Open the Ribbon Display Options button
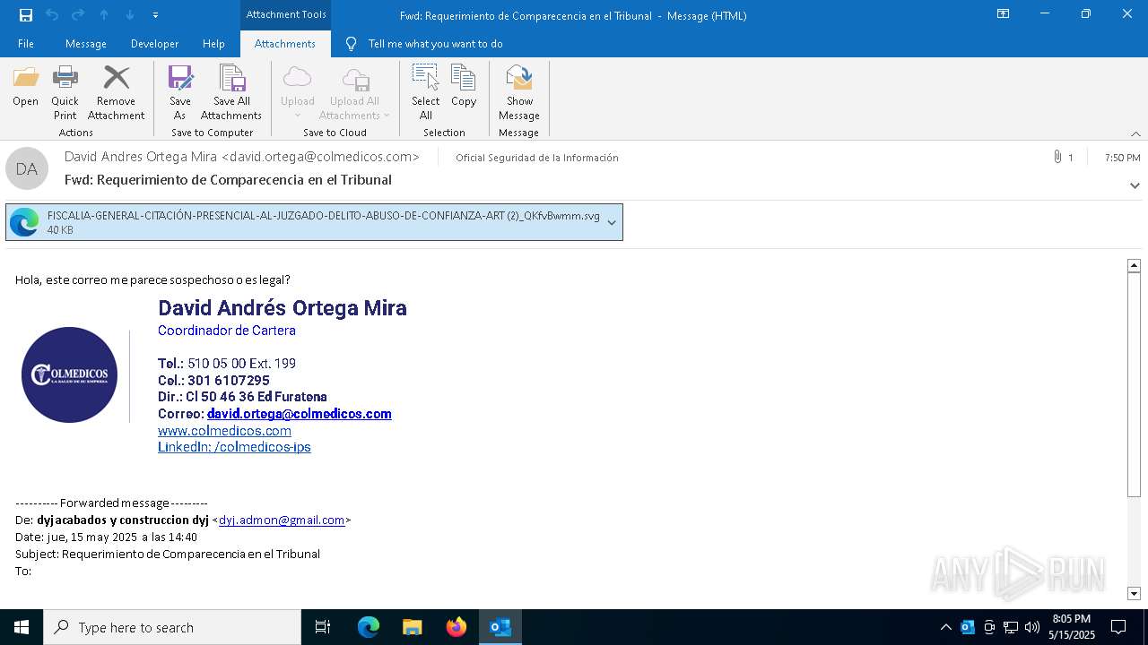Viewport: 1148px width, 645px height. pyautogui.click(x=1003, y=14)
